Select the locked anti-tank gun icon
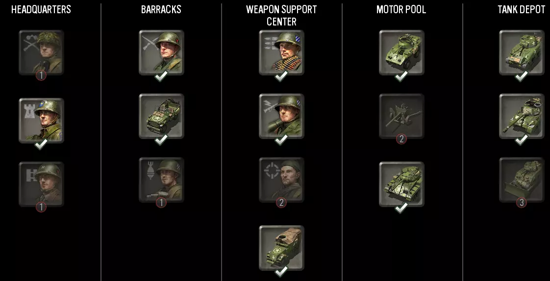Viewport: 550px width, 281px height. tap(401, 116)
